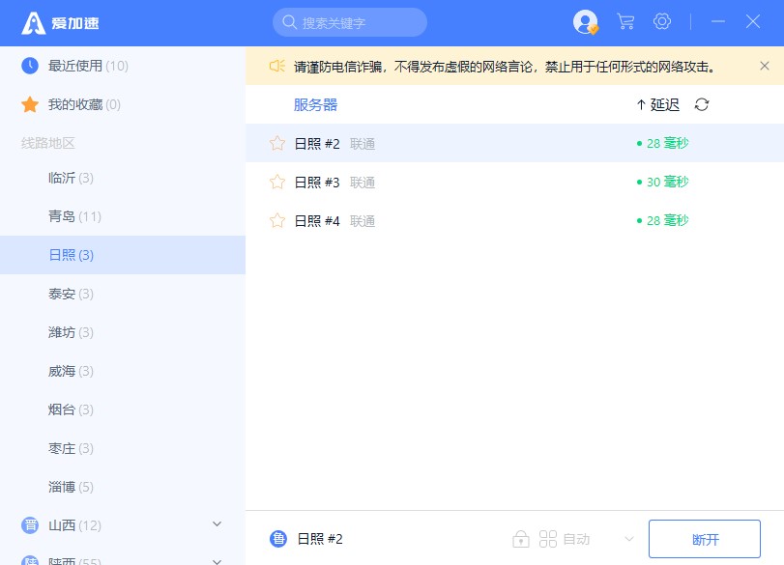Favorite the 日照 #2 server star
Screen dimensions: 784x565
pyautogui.click(x=277, y=143)
